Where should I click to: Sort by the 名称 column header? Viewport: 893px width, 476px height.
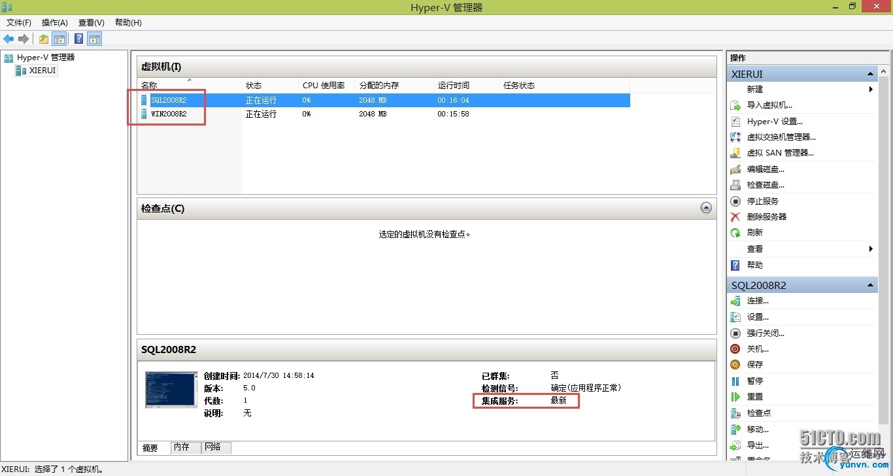tap(190, 86)
